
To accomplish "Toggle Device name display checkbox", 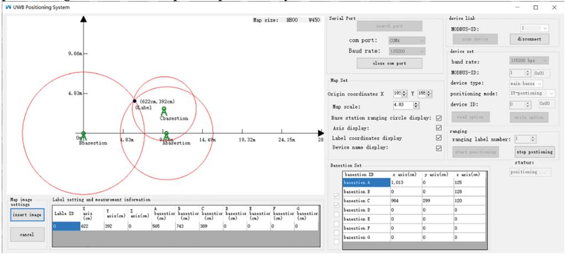I will pyautogui.click(x=439, y=148).
